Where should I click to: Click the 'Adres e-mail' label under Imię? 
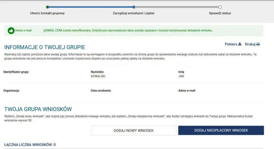point(187,91)
